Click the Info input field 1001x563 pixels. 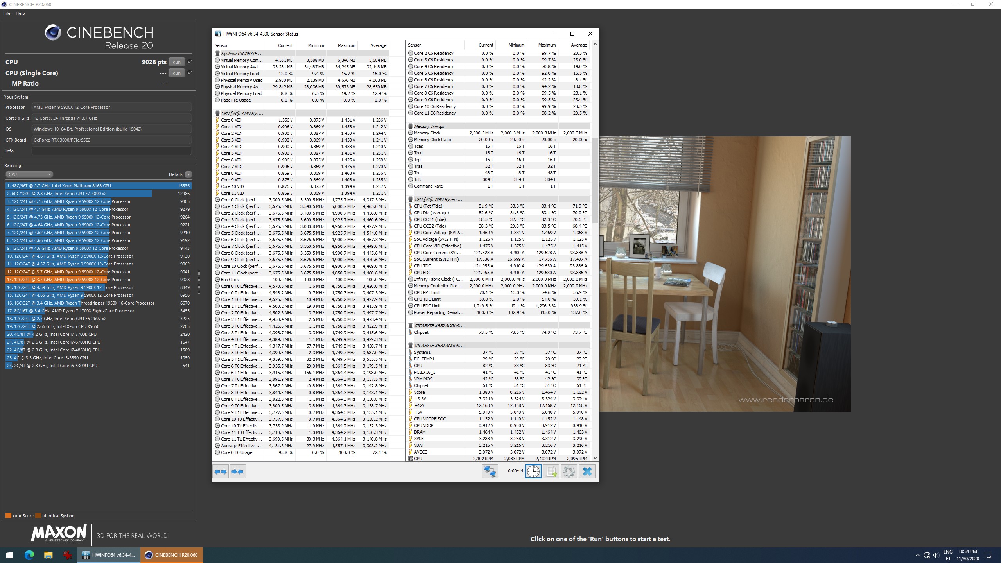pyautogui.click(x=112, y=151)
